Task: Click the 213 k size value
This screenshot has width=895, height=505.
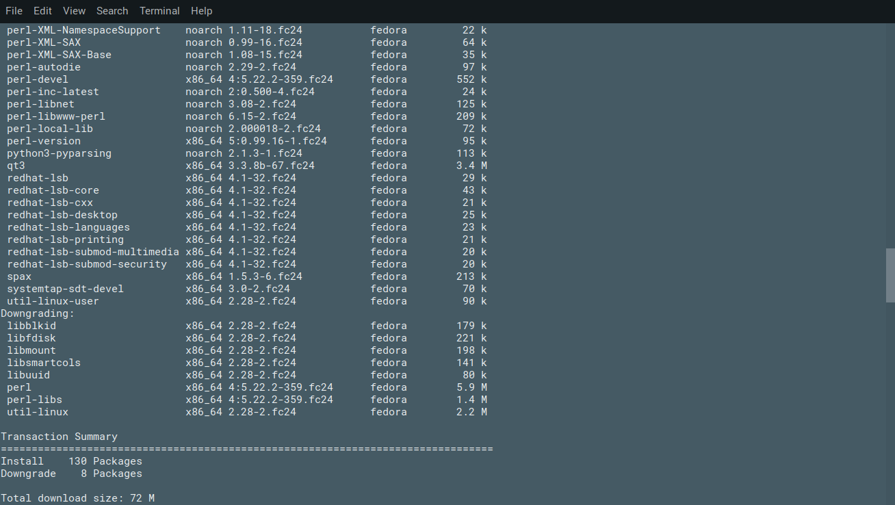Action: (471, 276)
